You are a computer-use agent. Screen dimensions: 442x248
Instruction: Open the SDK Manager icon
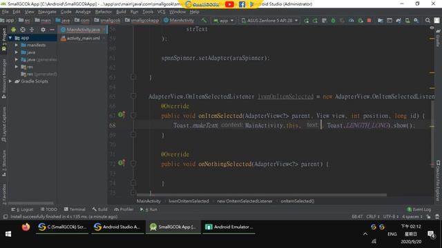pos(416,21)
